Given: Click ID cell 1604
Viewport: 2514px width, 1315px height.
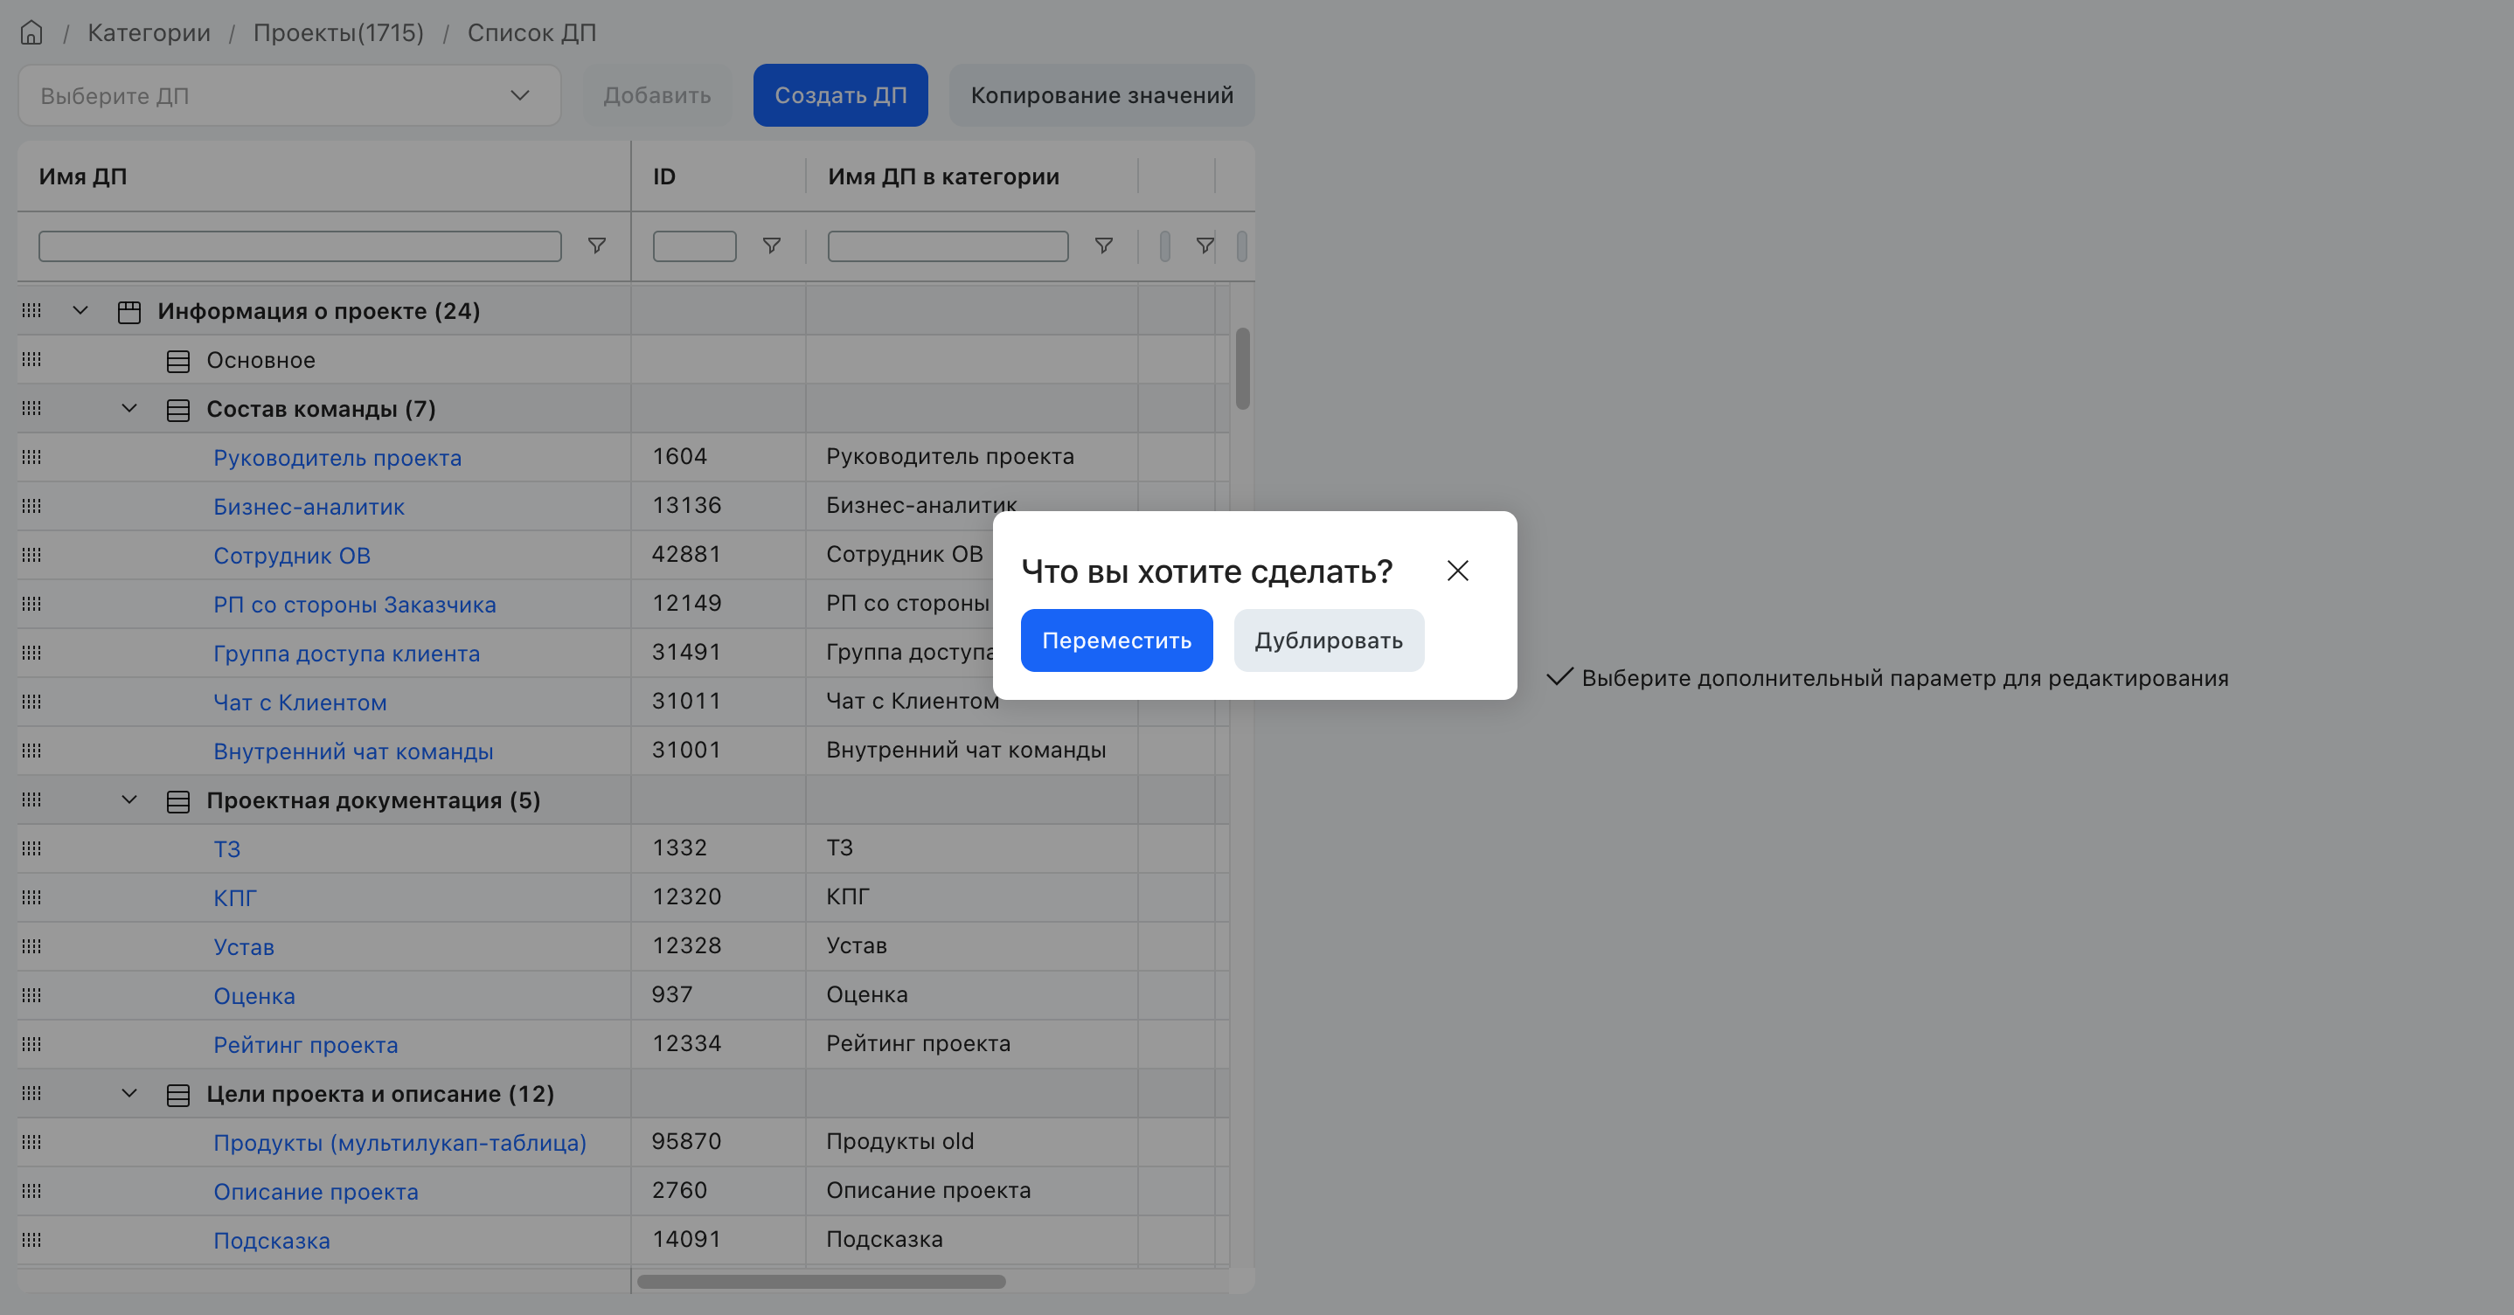Looking at the screenshot, I should click(x=679, y=457).
